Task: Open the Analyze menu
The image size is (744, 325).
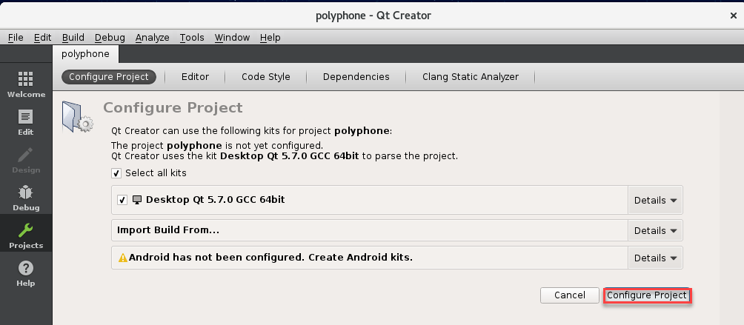Action: point(153,38)
